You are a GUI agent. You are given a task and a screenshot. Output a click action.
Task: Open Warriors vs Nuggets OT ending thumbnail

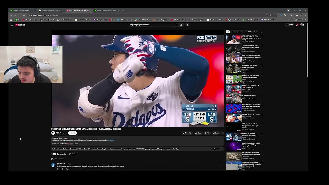coord(234,59)
